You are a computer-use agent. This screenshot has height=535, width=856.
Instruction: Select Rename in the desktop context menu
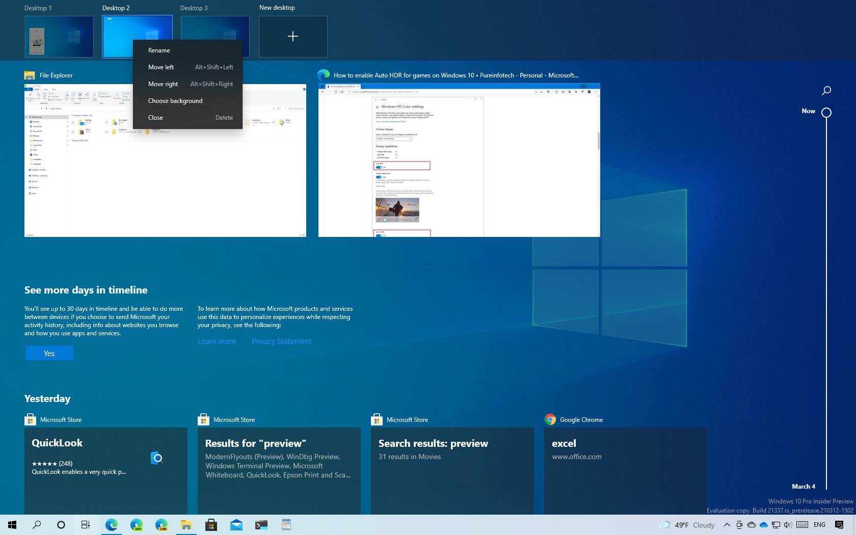(x=159, y=50)
